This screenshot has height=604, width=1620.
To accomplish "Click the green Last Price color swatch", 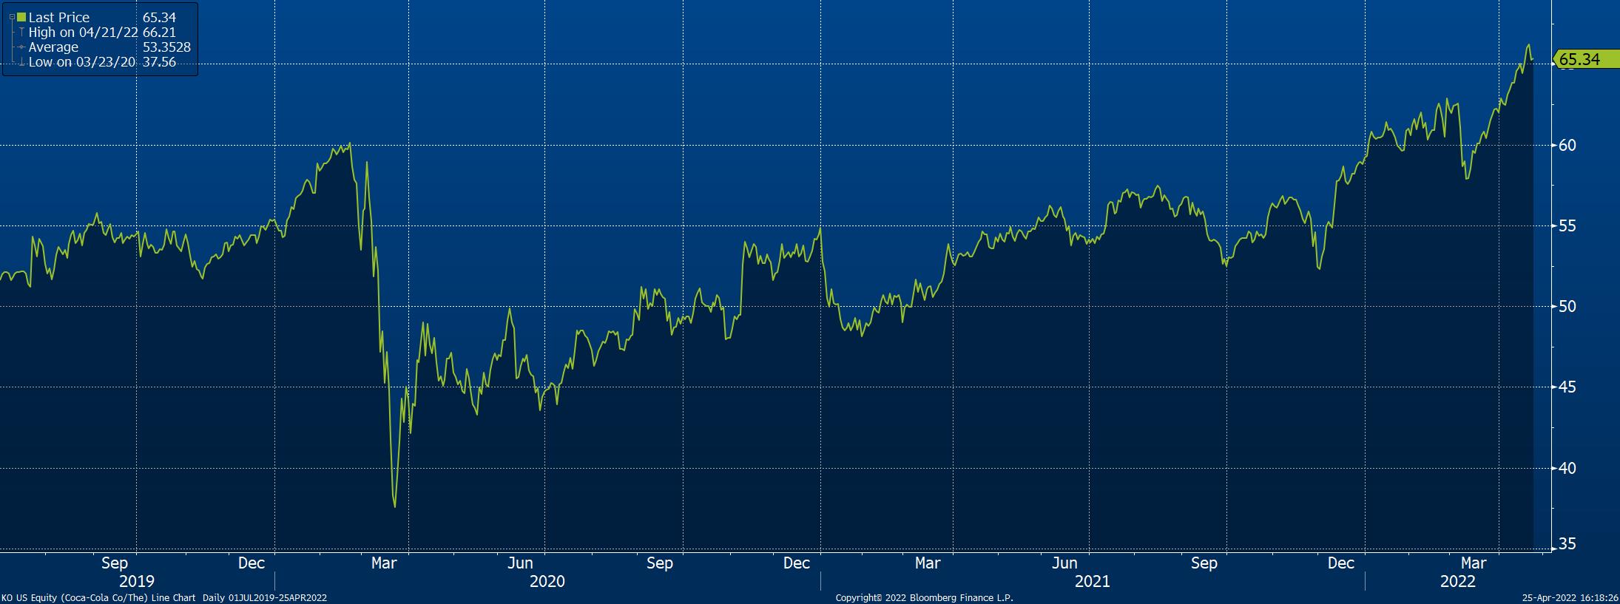I will coord(21,18).
